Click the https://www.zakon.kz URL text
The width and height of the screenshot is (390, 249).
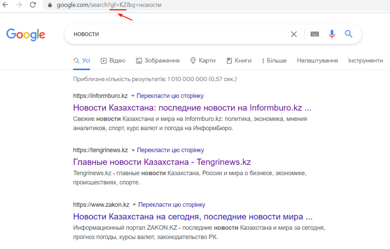pyautogui.click(x=101, y=205)
